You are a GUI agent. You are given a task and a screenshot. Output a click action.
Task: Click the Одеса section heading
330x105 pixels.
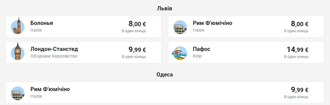pyautogui.click(x=164, y=75)
